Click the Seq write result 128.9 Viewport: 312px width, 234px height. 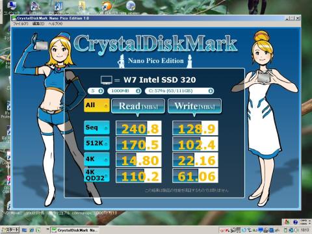[195, 128]
